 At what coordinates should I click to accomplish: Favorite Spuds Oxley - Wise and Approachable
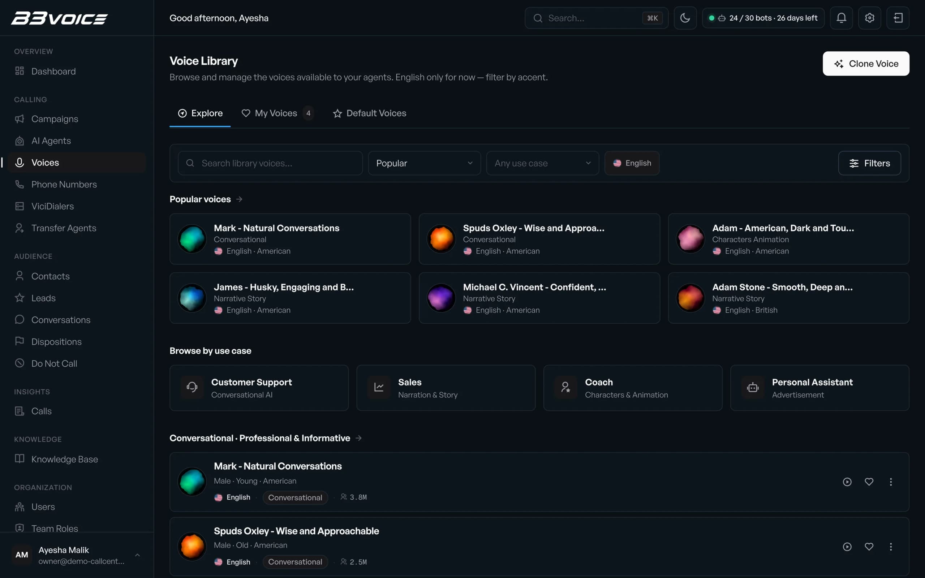[869, 547]
